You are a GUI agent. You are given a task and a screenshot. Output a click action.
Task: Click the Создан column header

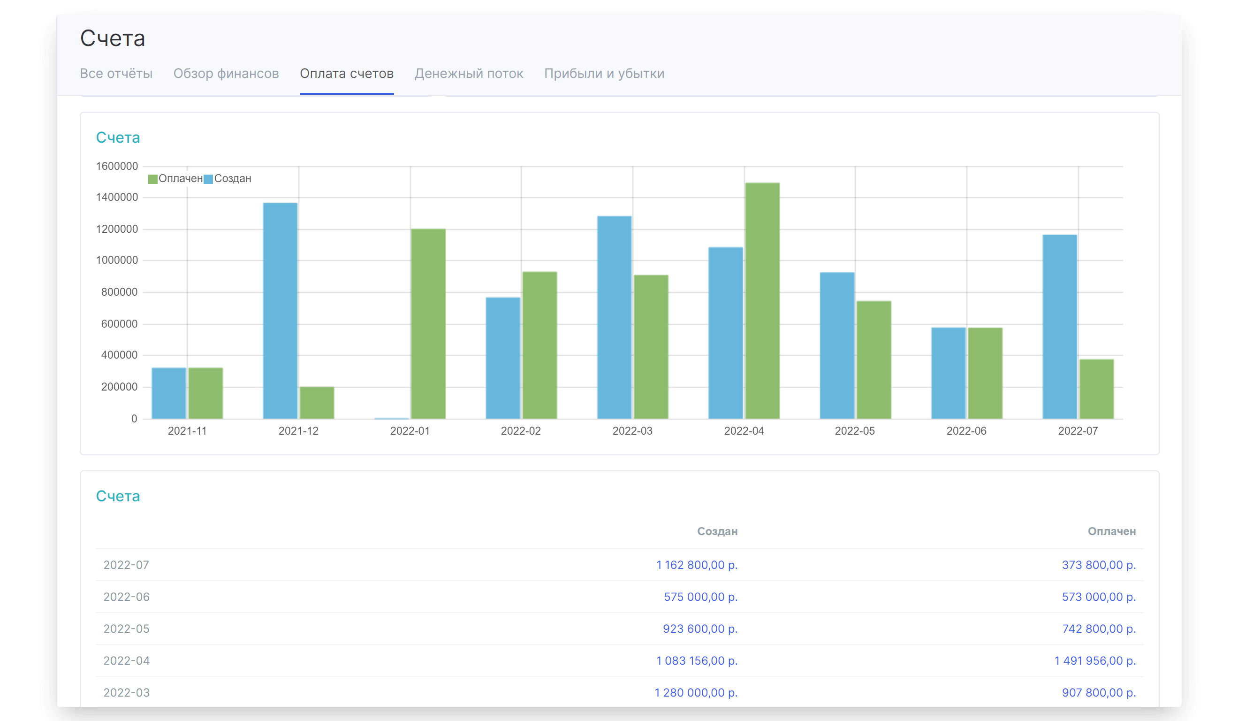[717, 531]
